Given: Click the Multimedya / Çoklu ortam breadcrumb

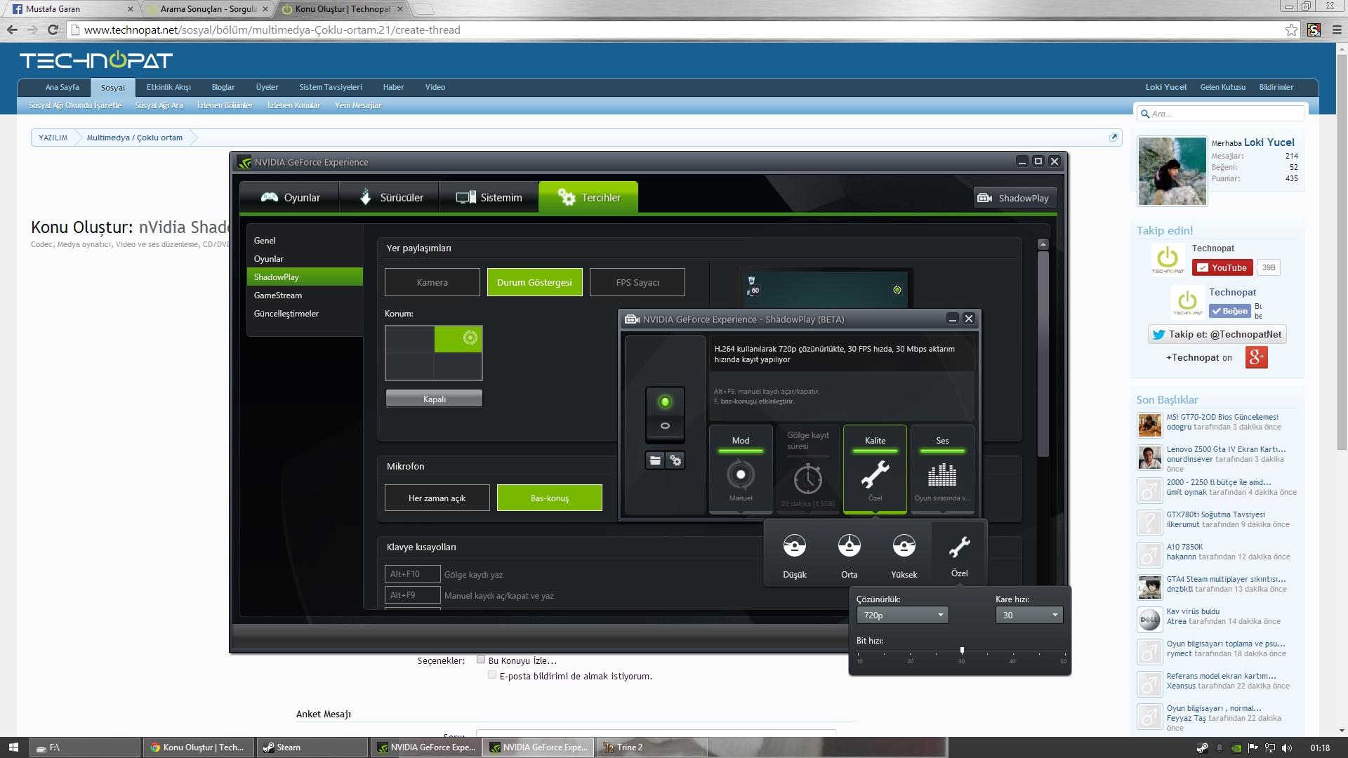Looking at the screenshot, I should click(135, 138).
